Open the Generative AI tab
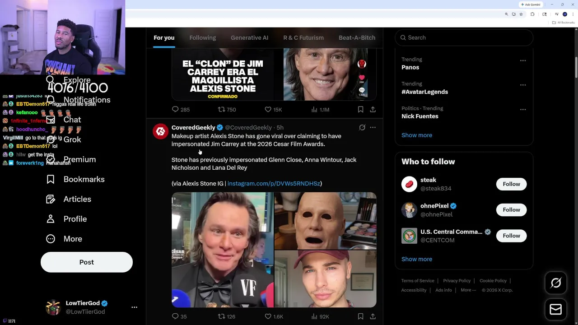Screen dimensions: 578x325 coord(249,37)
